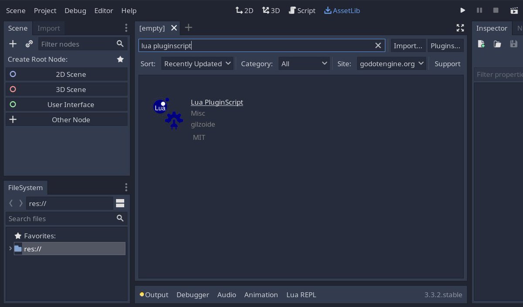Add a new child node with the plus icon
Viewport: 523px width, 307px height.
click(13, 44)
